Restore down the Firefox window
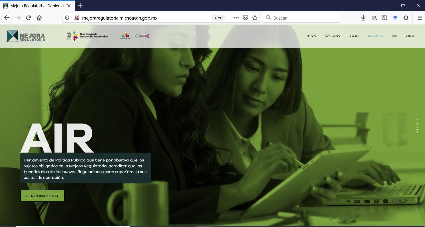The width and height of the screenshot is (425, 227). 403,5
